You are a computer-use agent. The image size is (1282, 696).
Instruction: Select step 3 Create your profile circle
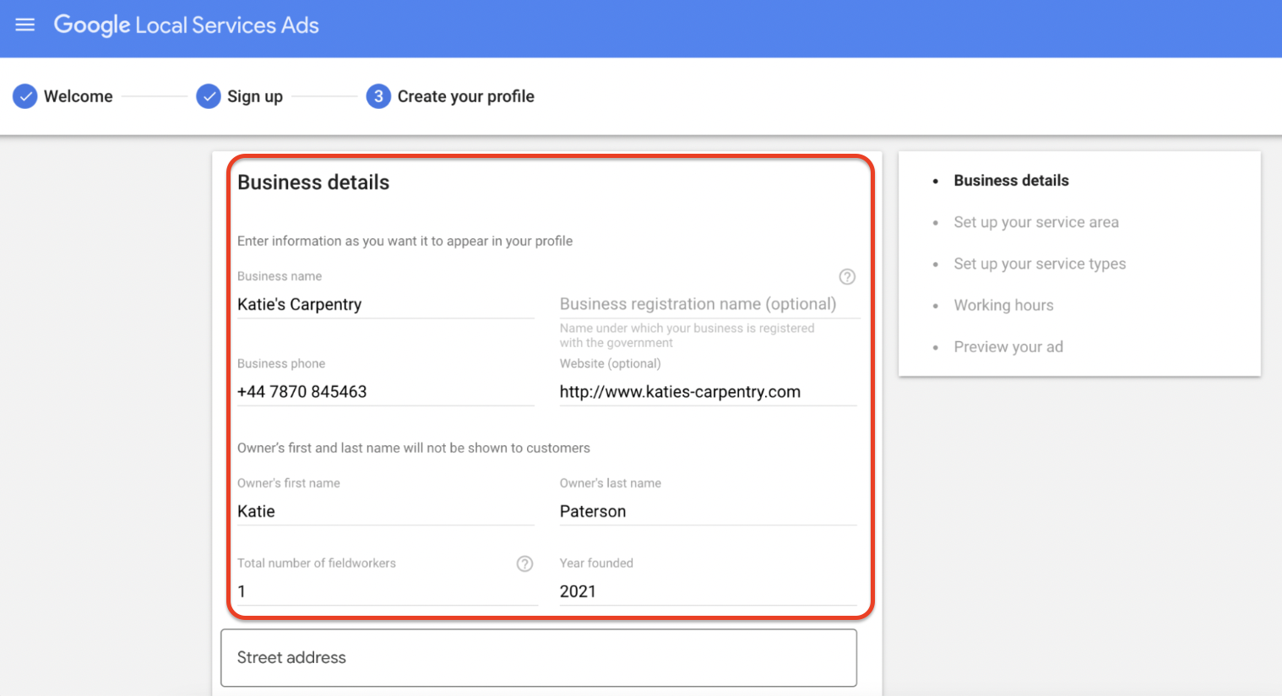tap(378, 96)
